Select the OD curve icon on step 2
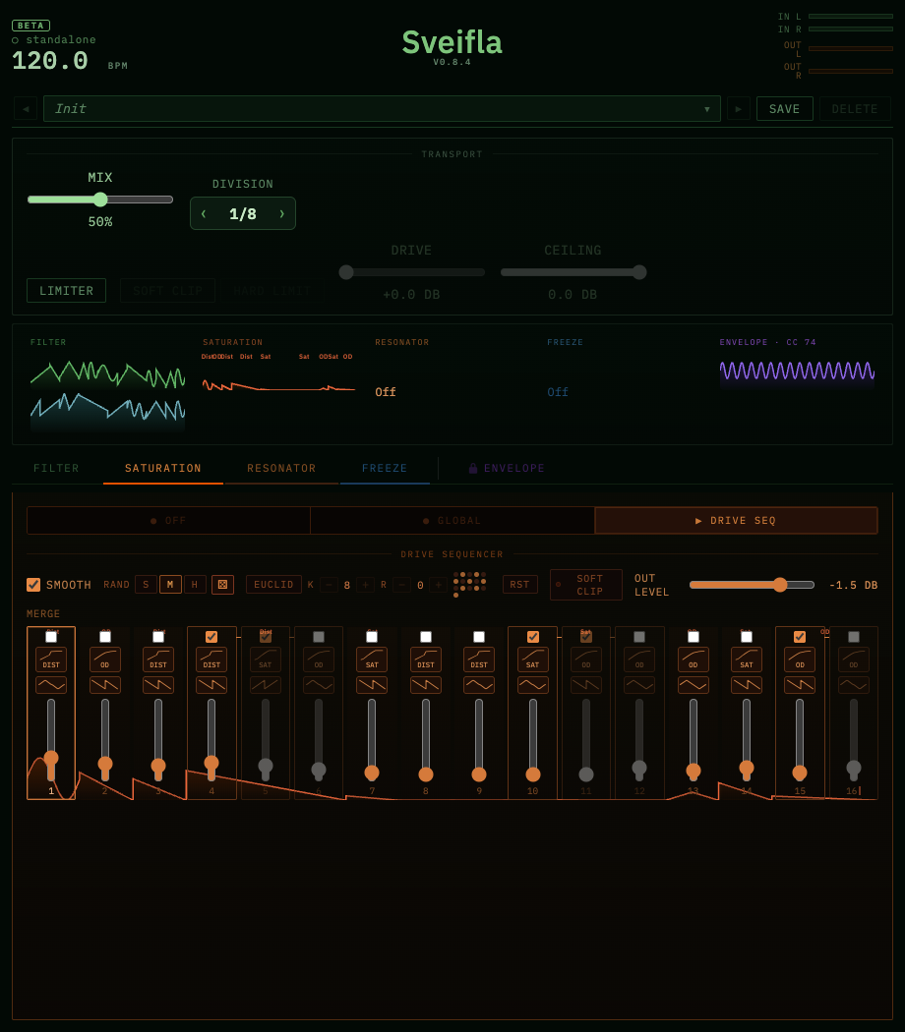The width and height of the screenshot is (905, 1032). (104, 659)
